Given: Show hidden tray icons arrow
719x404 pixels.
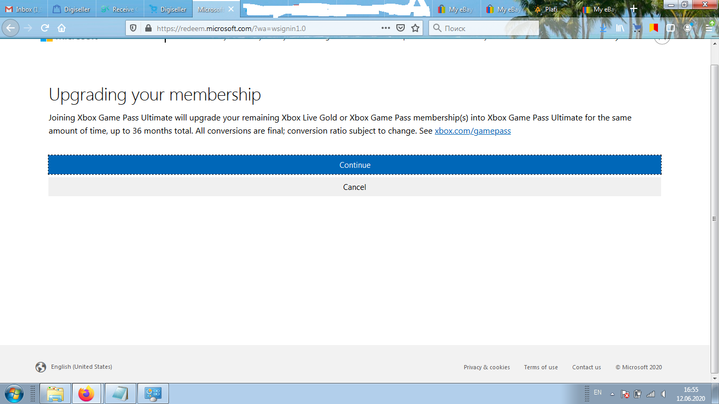Looking at the screenshot, I should point(612,393).
